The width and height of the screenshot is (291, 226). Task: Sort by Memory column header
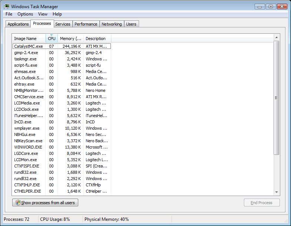click(x=70, y=39)
